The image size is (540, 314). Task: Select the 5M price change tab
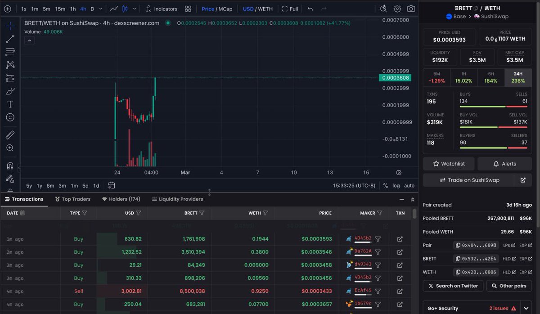click(436, 77)
